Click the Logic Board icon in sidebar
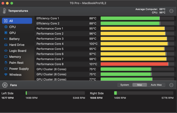177x113 pixels. click(6, 51)
